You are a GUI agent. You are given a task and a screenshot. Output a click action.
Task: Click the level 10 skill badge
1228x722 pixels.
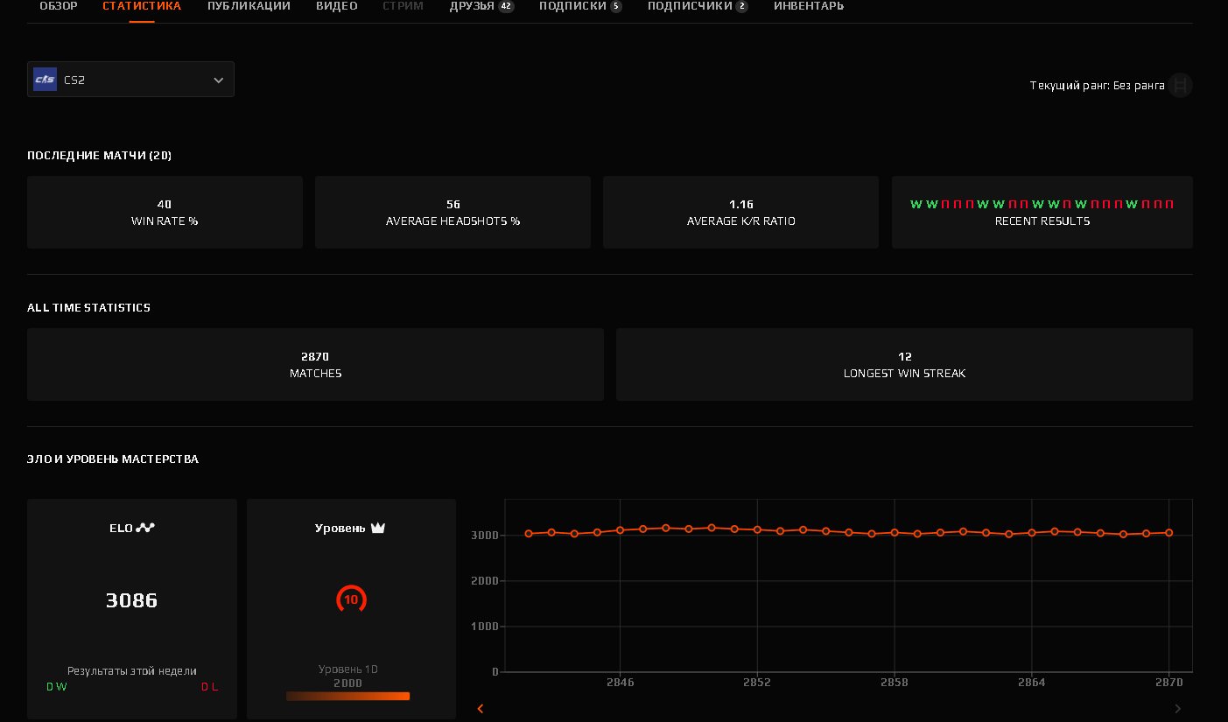351,599
